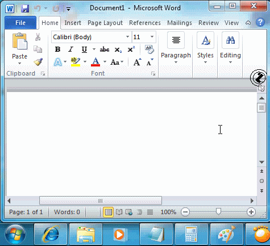This screenshot has width=270, height=246.
Task: Click the Page: 1 of 1 status indicator
Action: coord(26,212)
